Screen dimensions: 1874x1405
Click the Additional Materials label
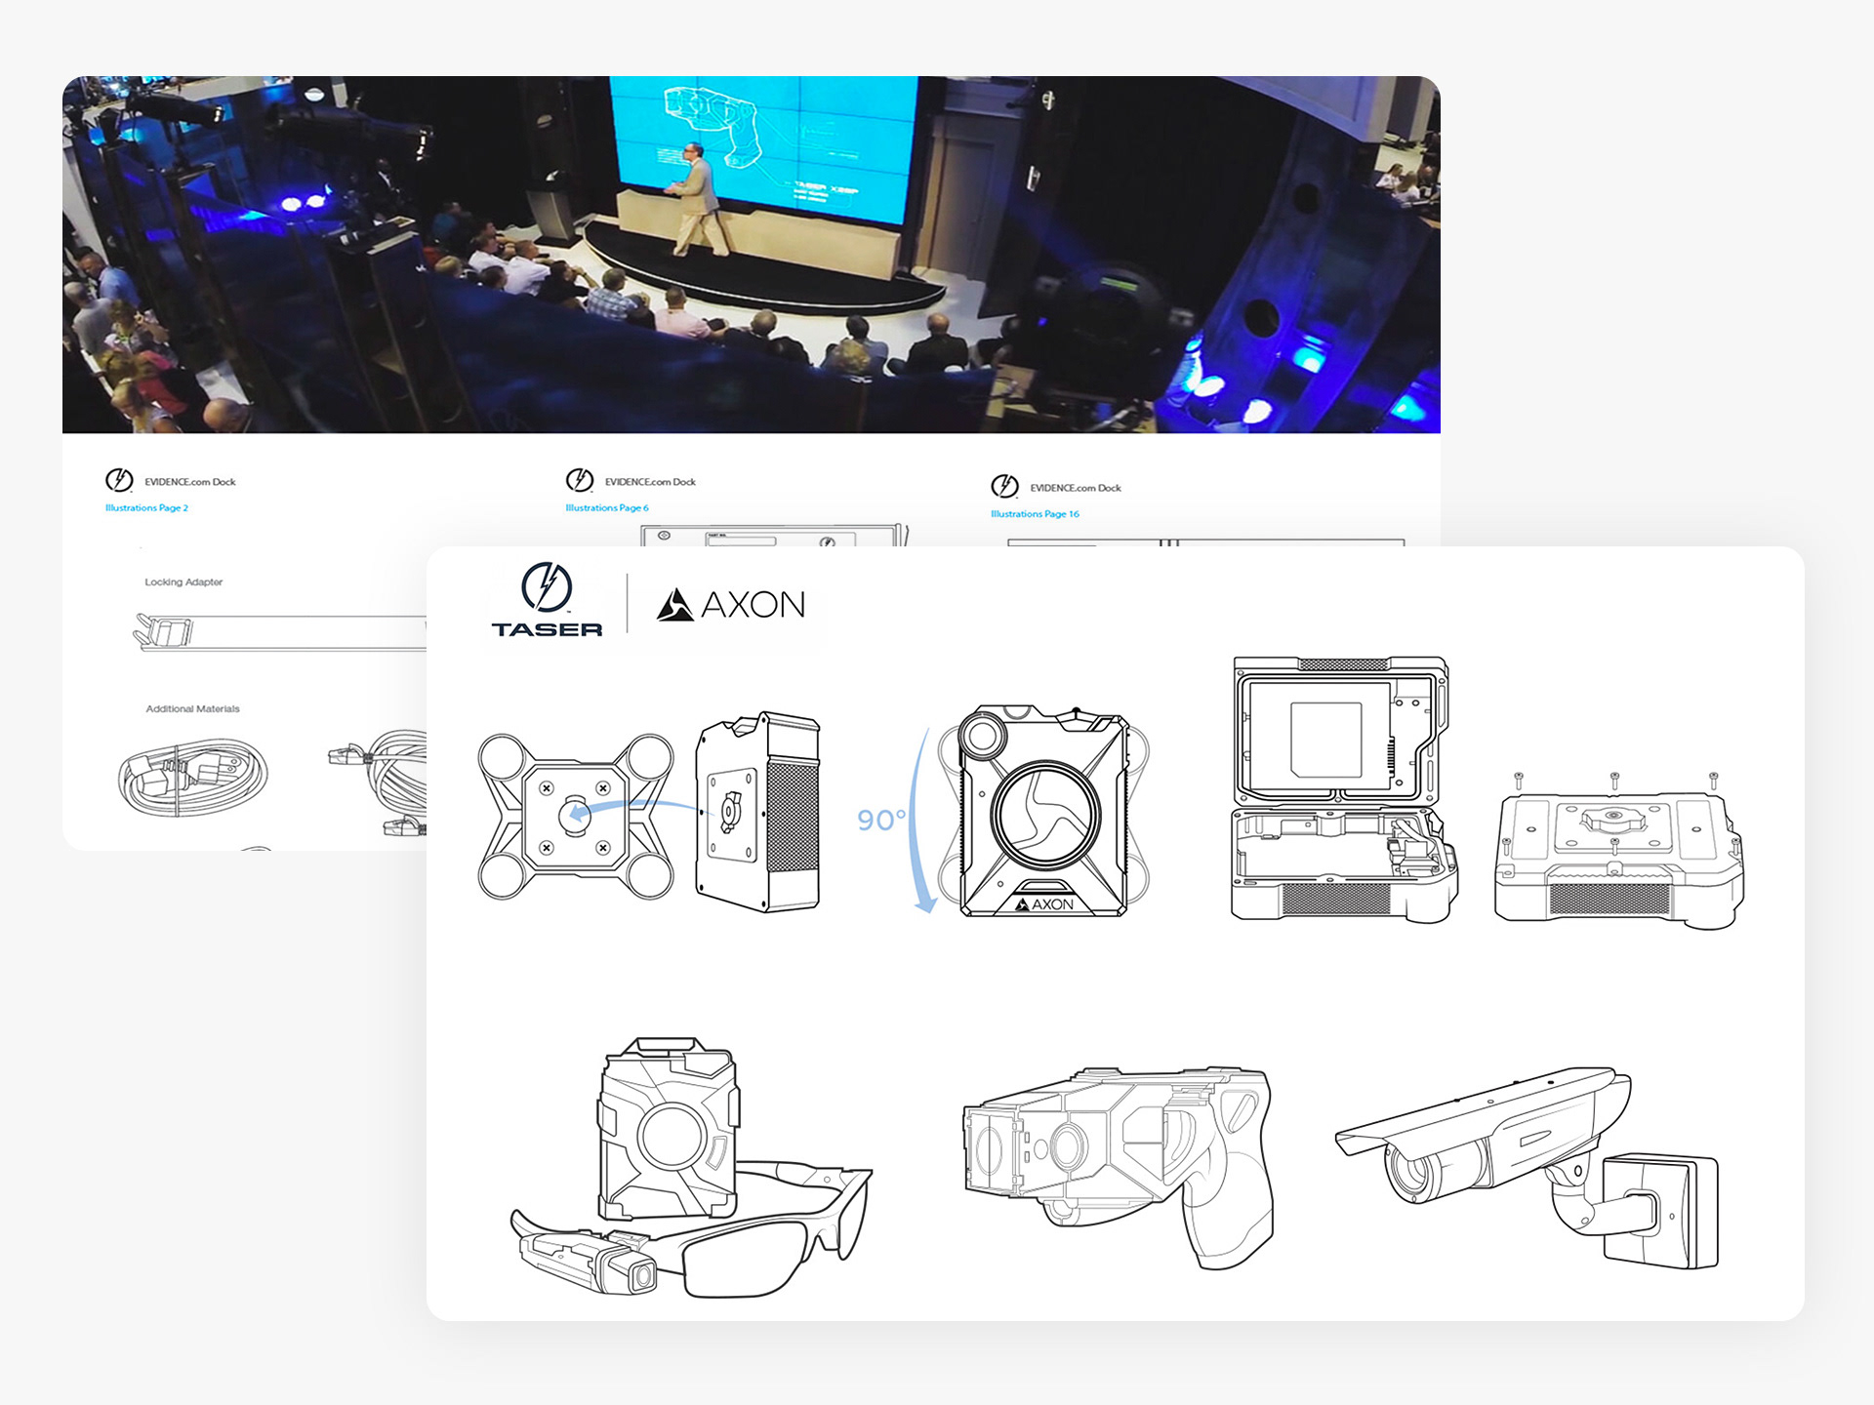(192, 709)
